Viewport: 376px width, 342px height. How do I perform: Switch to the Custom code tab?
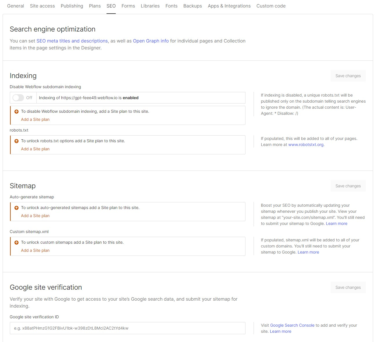click(x=271, y=6)
